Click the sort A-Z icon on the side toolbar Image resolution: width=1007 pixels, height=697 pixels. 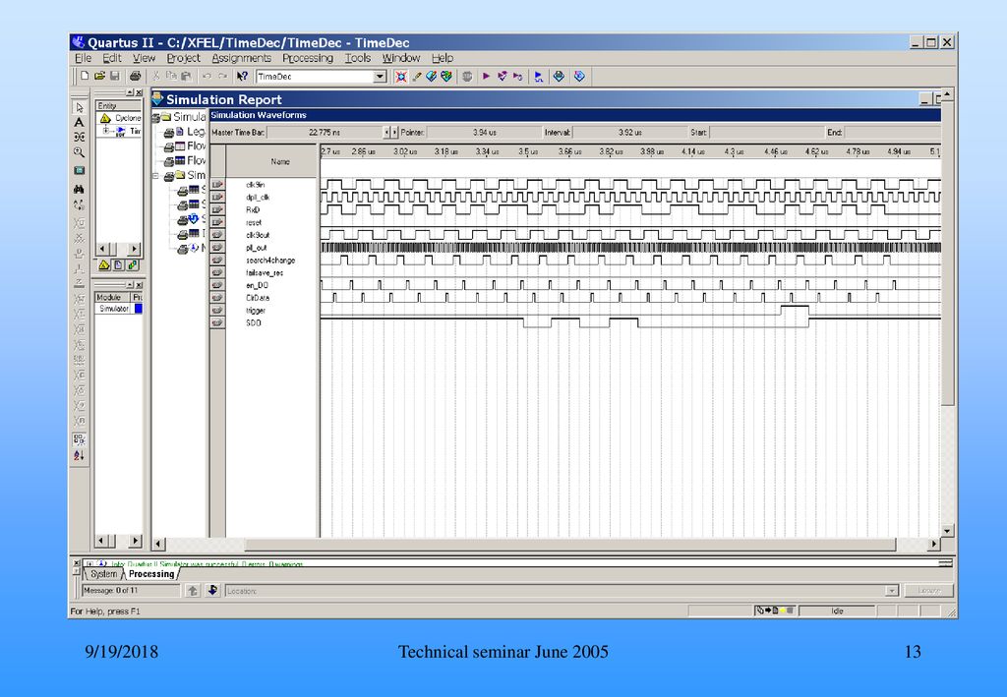point(79,455)
